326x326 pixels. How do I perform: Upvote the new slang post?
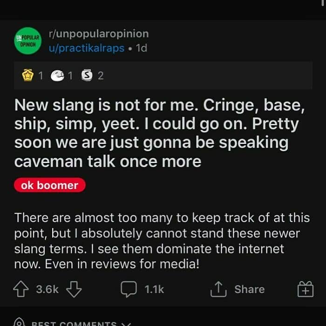[21, 289]
